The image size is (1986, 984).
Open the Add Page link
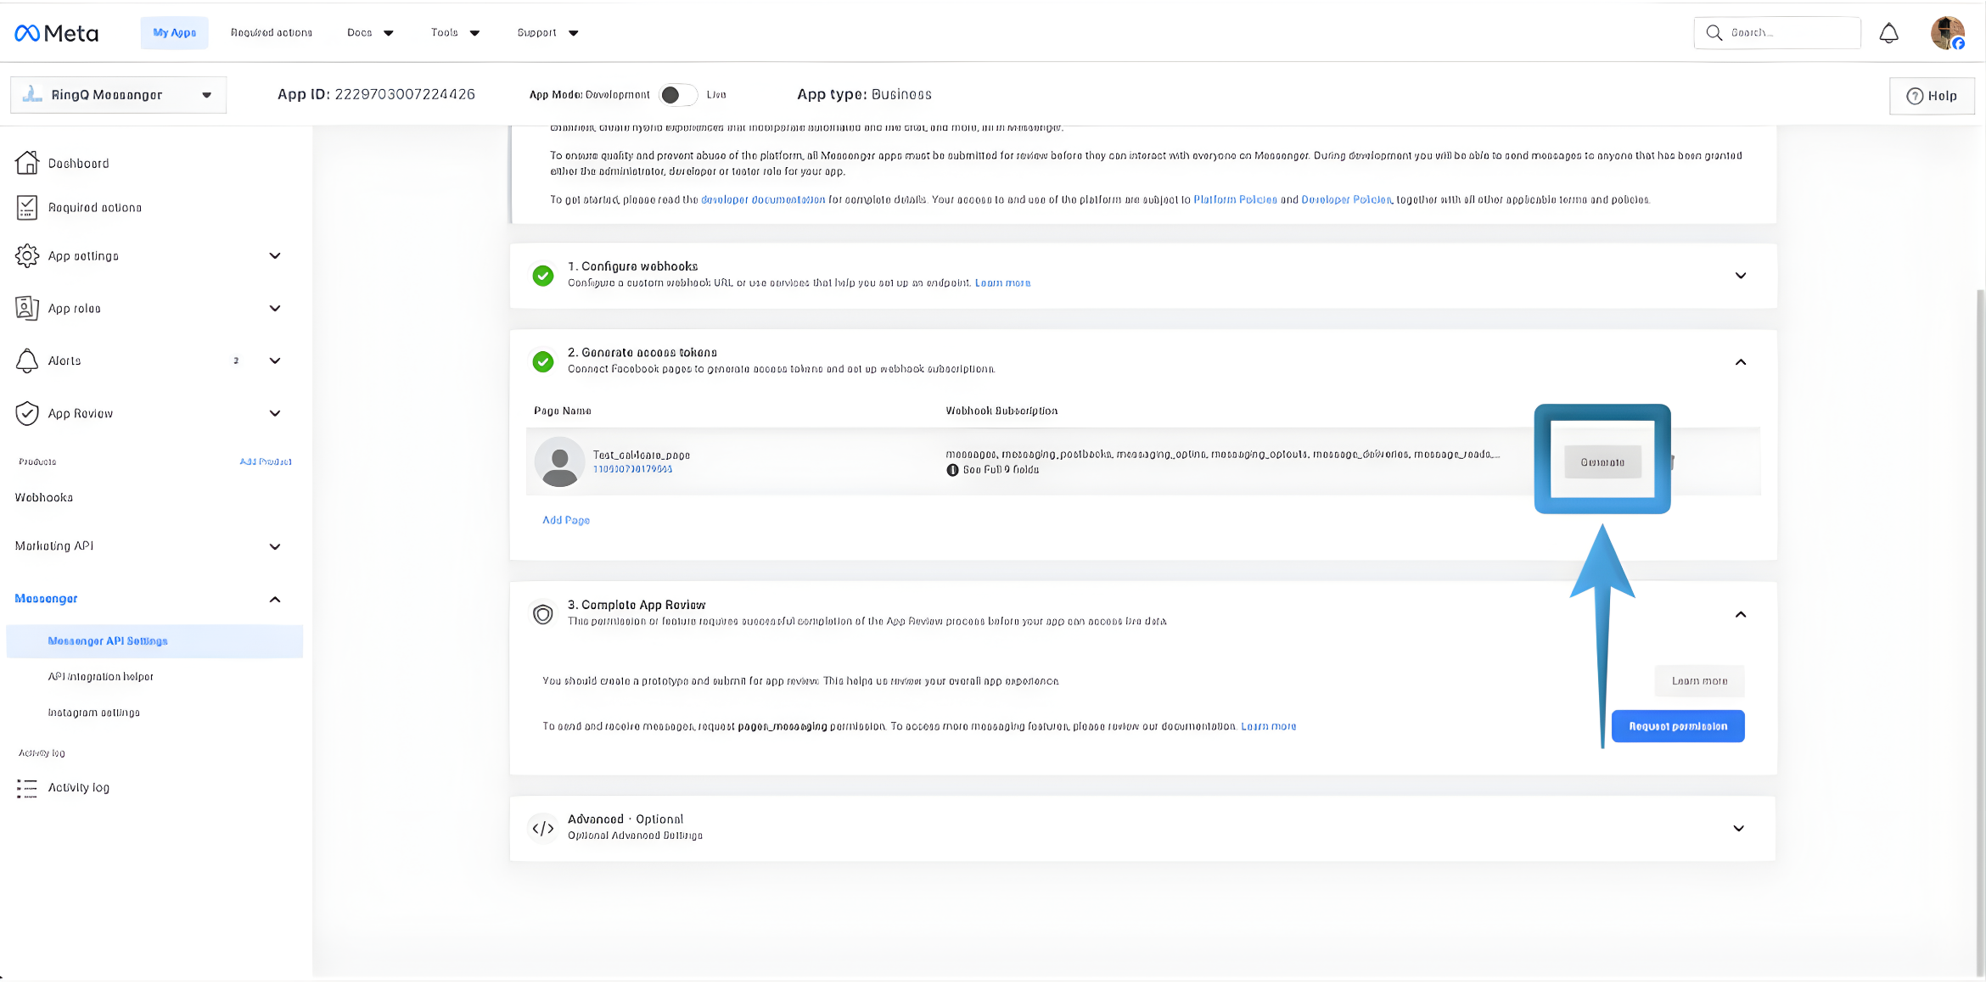565,519
